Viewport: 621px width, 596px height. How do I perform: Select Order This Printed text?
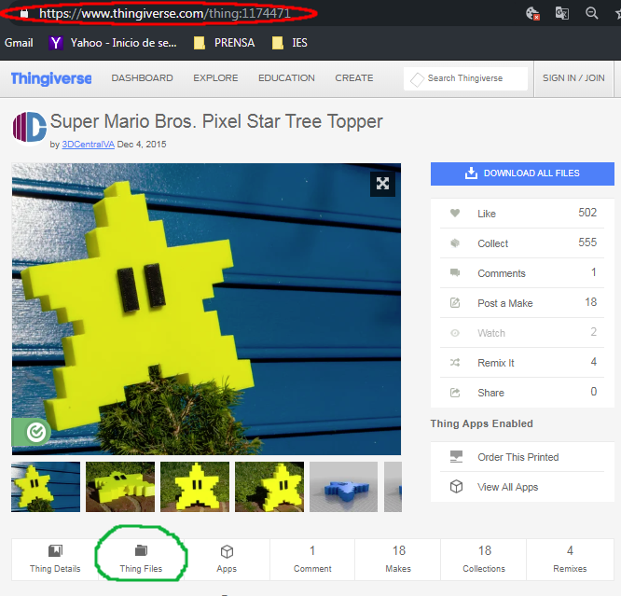point(518,457)
